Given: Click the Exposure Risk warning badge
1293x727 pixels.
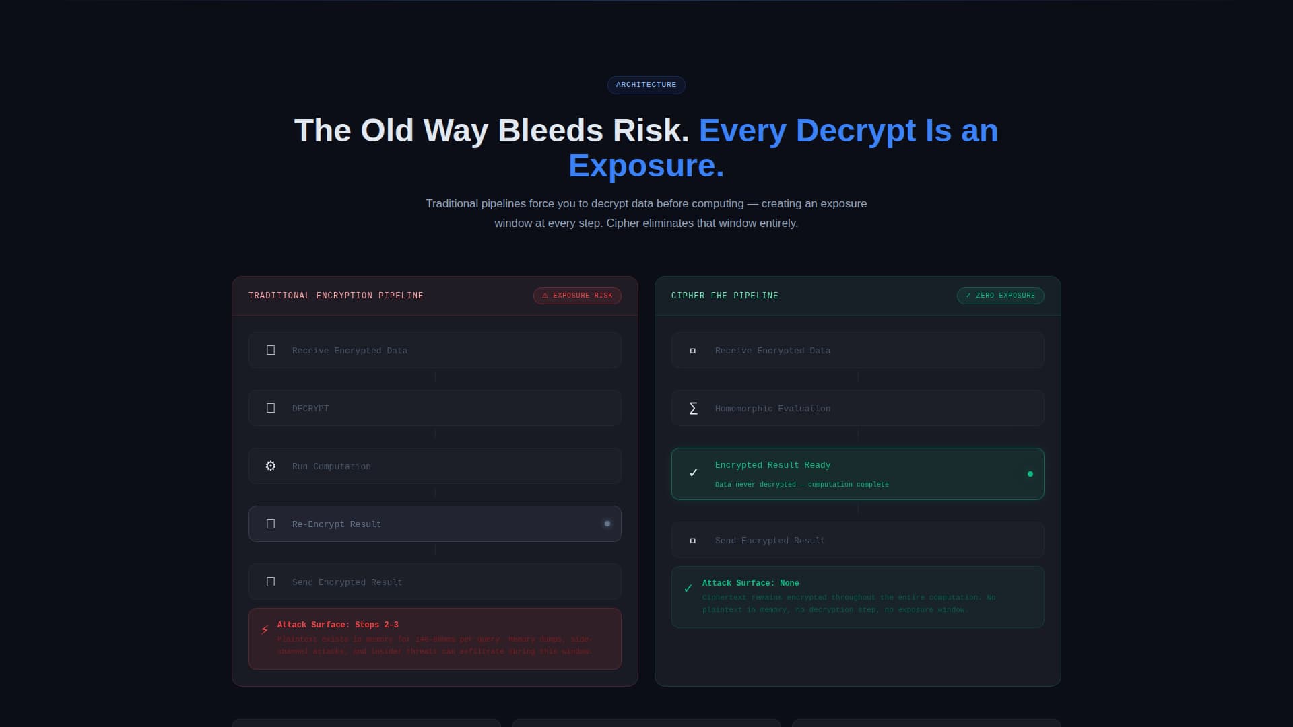Looking at the screenshot, I should pos(577,296).
